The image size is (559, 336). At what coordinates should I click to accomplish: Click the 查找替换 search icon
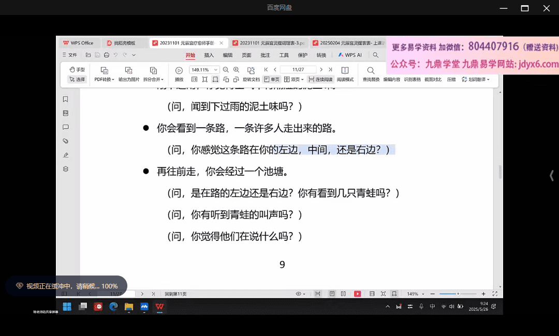371,70
